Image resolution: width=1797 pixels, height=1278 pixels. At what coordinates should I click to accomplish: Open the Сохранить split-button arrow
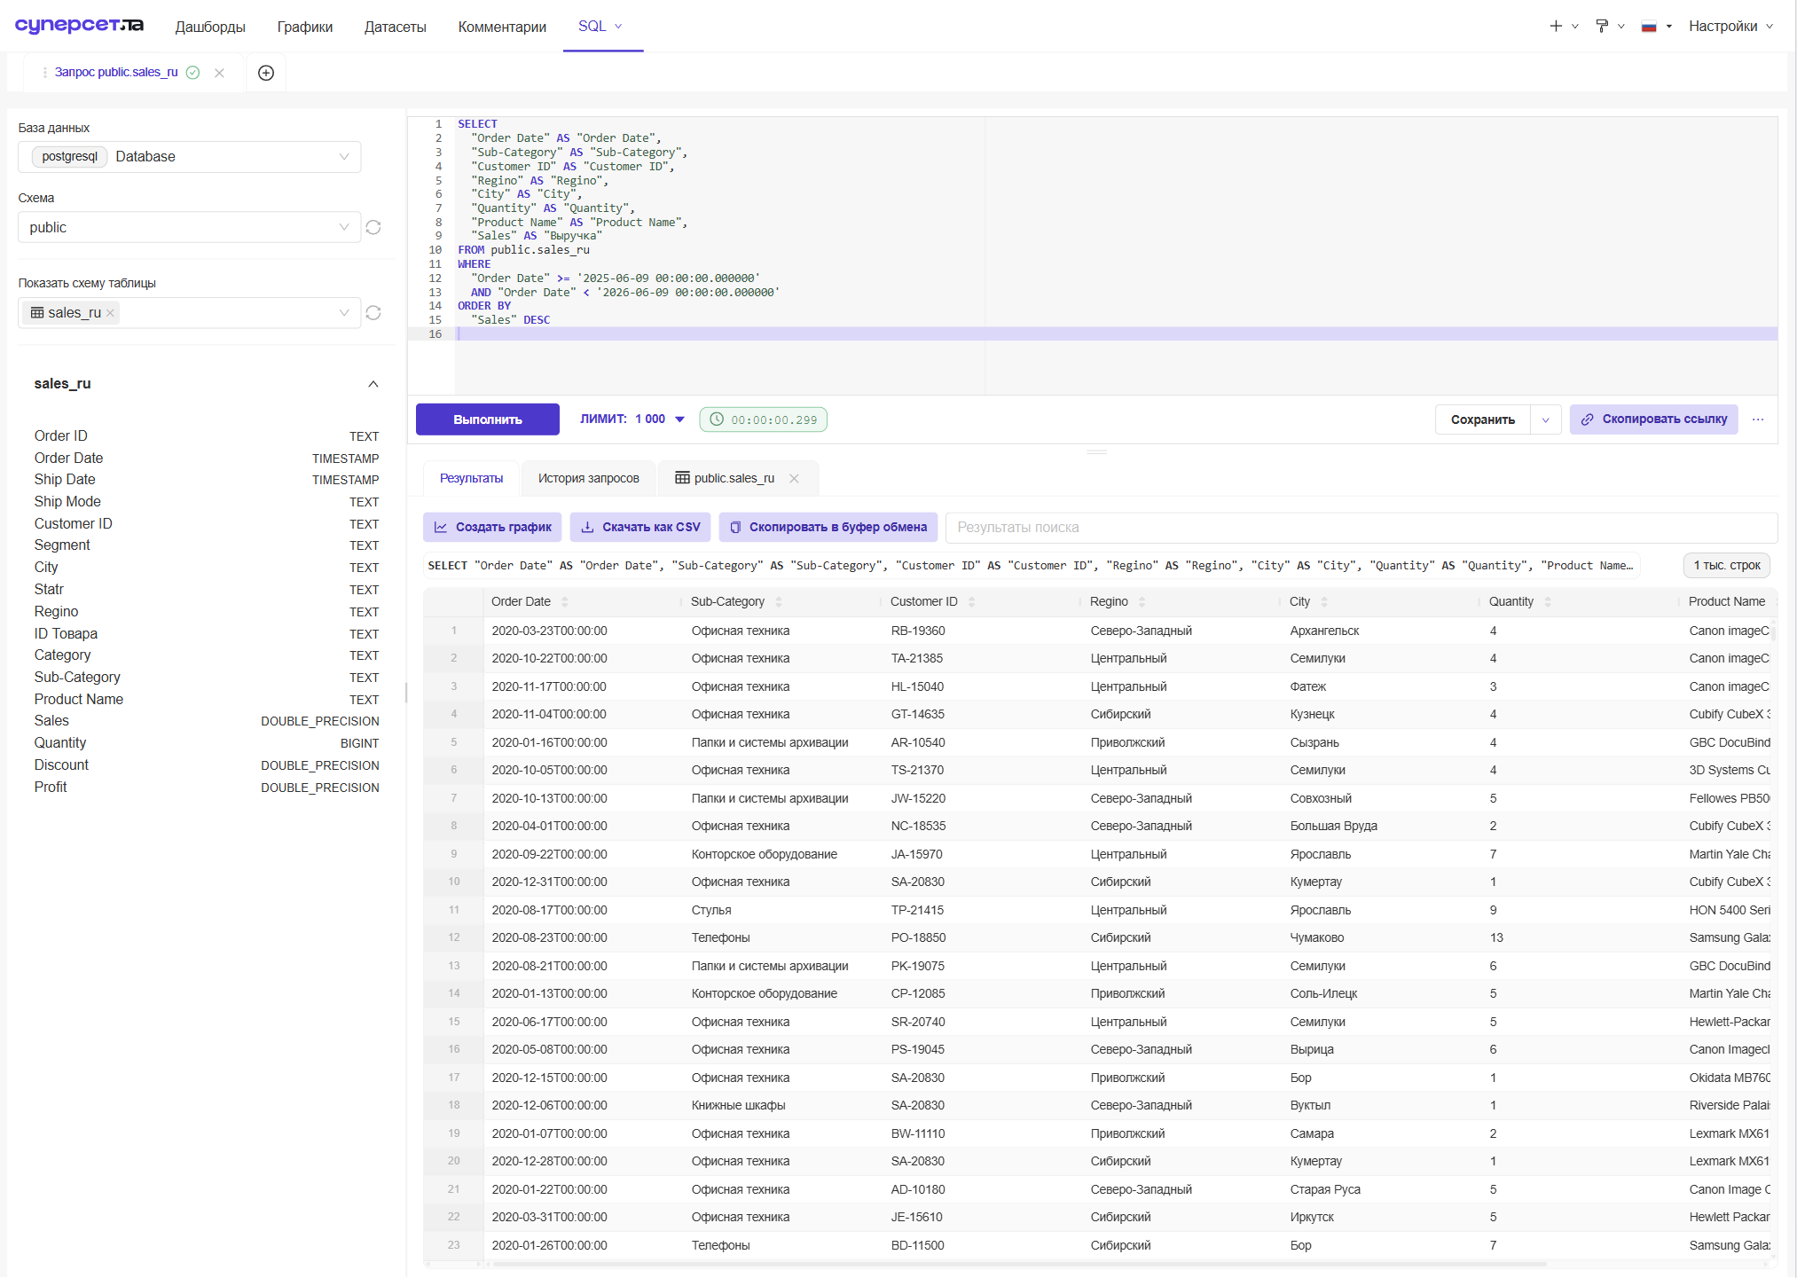1545,419
